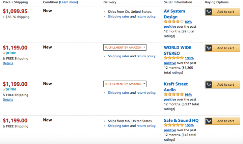The image size is (243, 144).
Task: Open return policy link in WORLD WIDE STEREO row
Action: (x=146, y=56)
